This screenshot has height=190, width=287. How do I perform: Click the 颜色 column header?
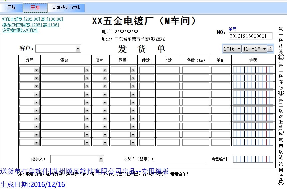[x=122, y=60]
